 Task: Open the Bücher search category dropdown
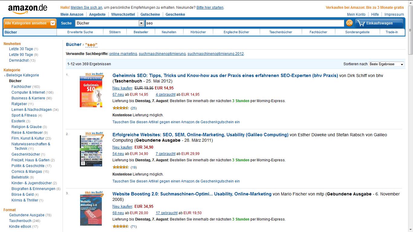[x=109, y=23]
